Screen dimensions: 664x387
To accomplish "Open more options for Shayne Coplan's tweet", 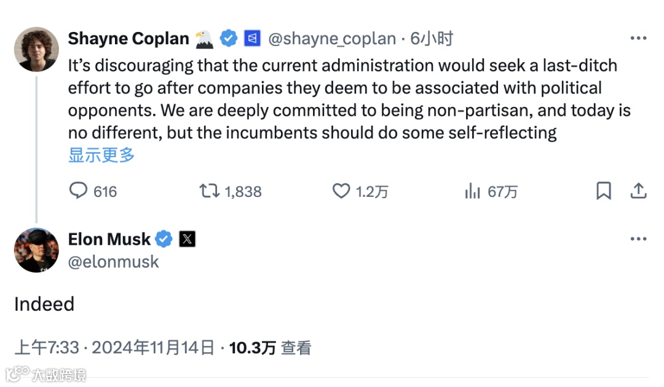I will (638, 39).
